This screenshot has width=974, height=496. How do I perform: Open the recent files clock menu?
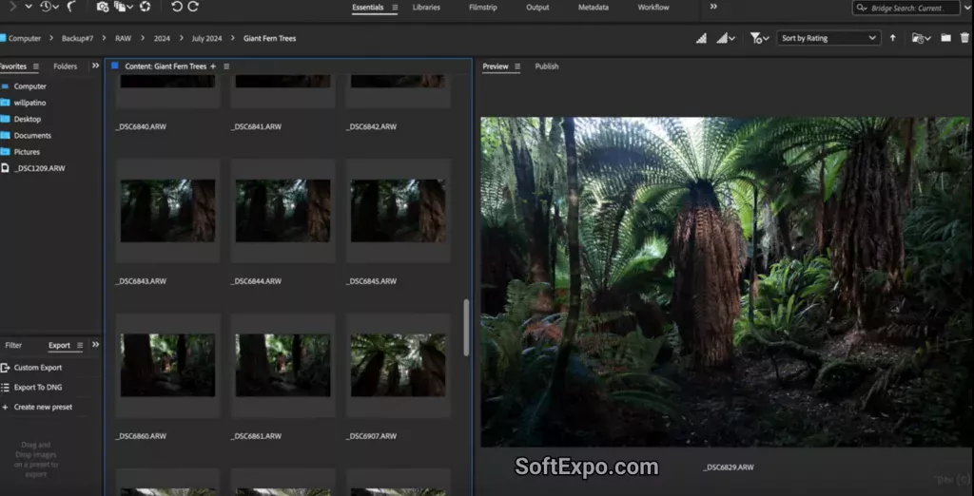[49, 7]
